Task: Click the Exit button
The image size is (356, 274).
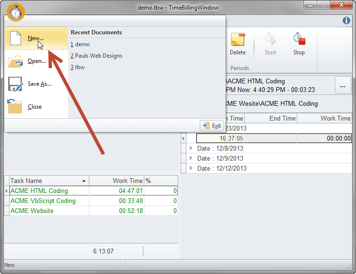Action: point(212,126)
